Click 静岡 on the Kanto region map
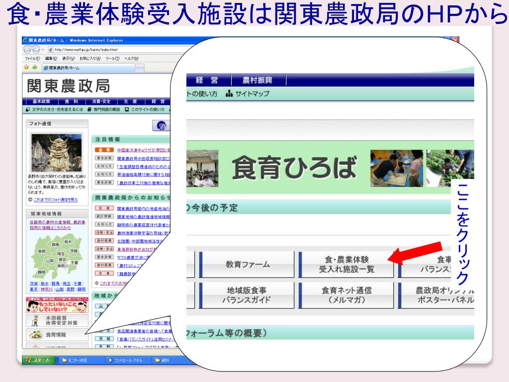This screenshot has height=382, width=509. click(41, 272)
